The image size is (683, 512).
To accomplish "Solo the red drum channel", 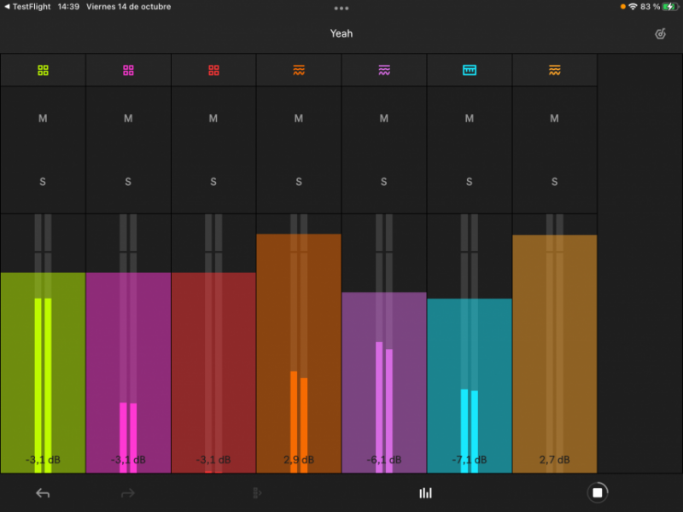I will click(x=213, y=182).
